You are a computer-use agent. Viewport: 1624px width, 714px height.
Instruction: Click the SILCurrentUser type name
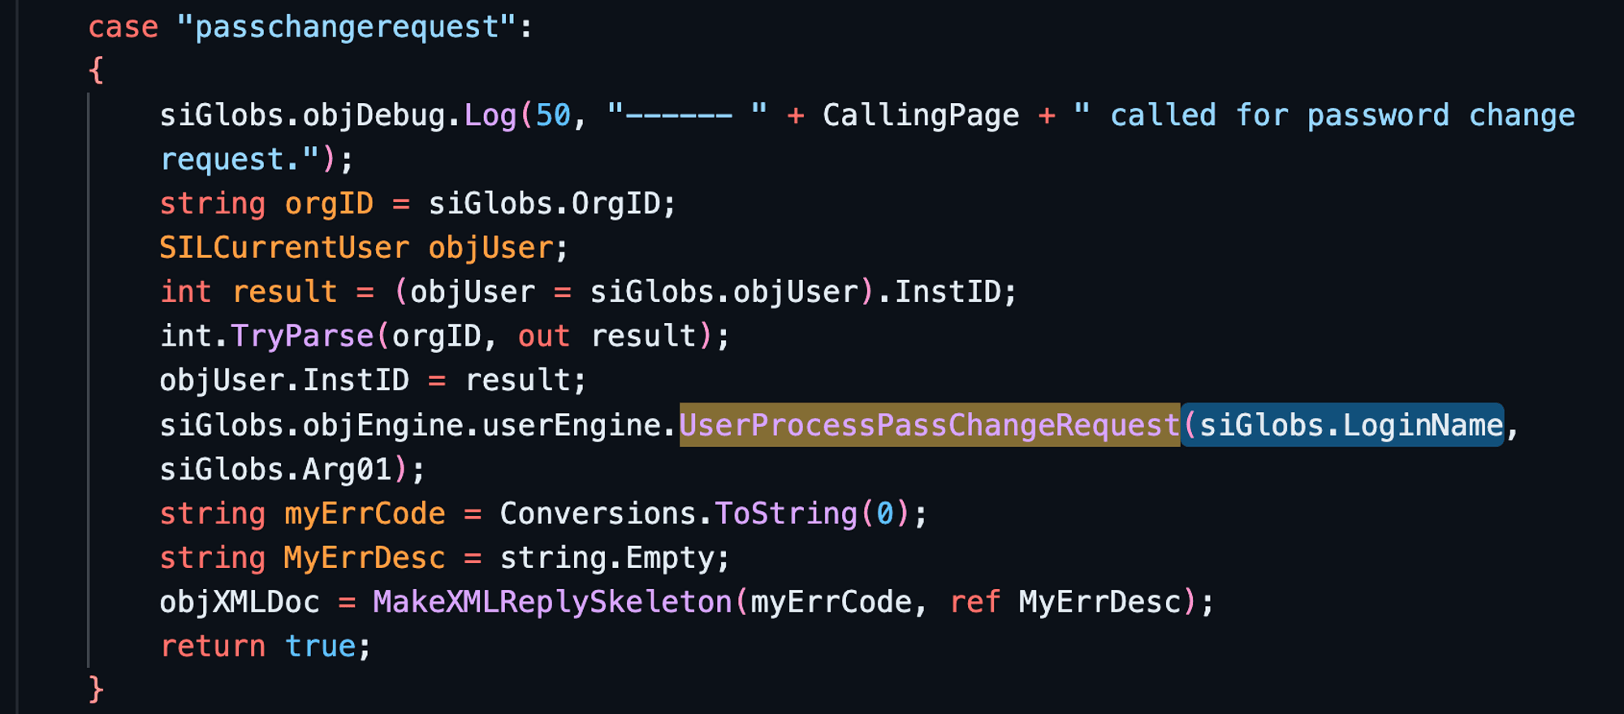coord(284,247)
